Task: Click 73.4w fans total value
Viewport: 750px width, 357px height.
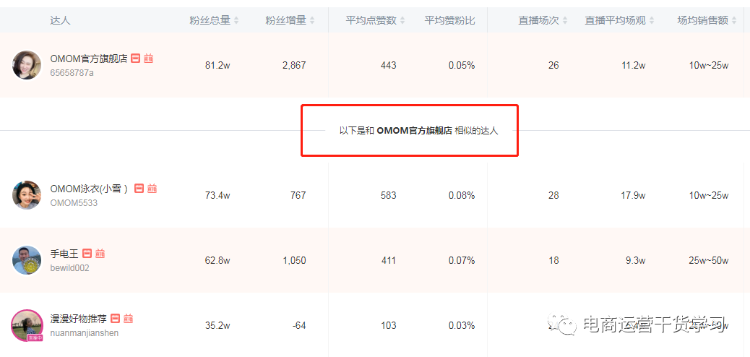Action: 217,195
